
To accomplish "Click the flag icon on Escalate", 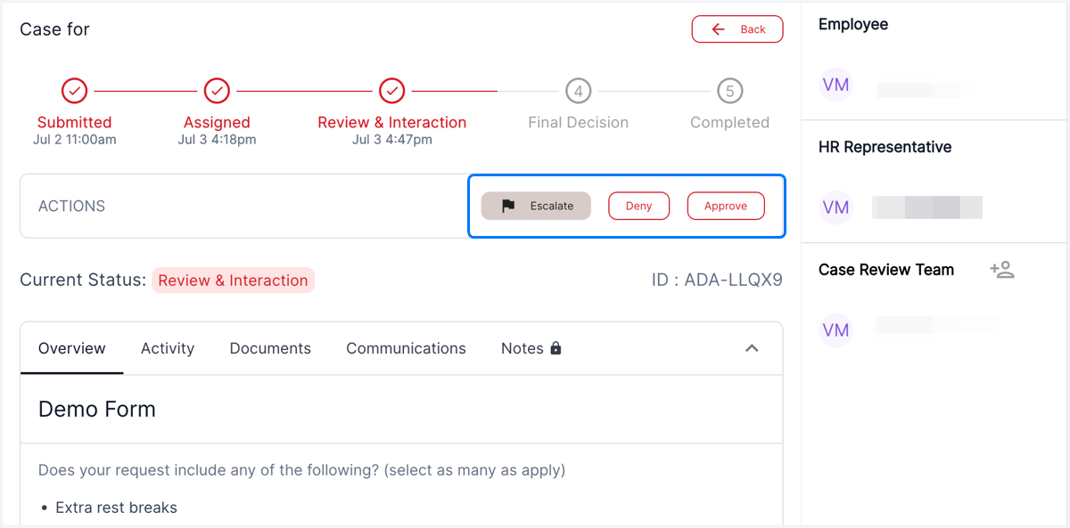I will coord(508,206).
